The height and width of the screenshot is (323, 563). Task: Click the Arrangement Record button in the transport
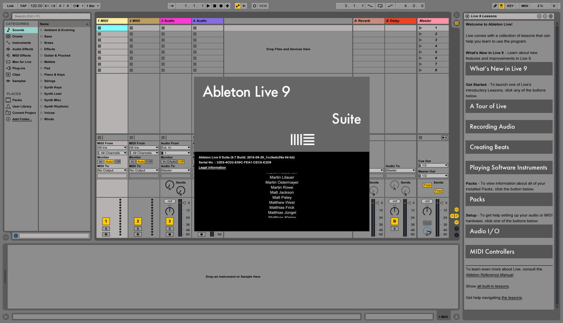pyautogui.click(x=221, y=6)
